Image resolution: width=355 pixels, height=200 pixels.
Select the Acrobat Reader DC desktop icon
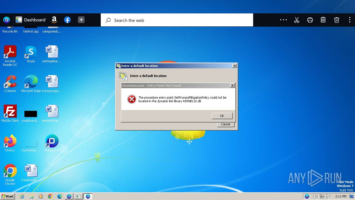(x=10, y=56)
